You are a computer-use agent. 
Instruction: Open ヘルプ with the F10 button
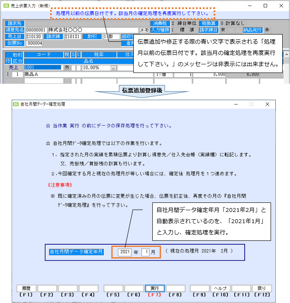coord(221,288)
